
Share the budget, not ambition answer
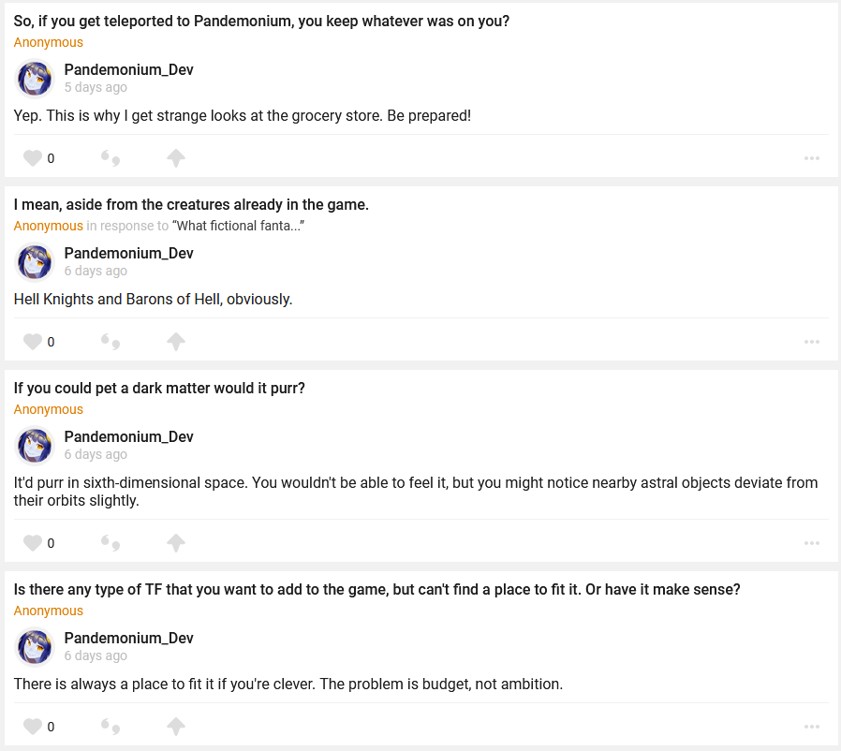tap(176, 727)
